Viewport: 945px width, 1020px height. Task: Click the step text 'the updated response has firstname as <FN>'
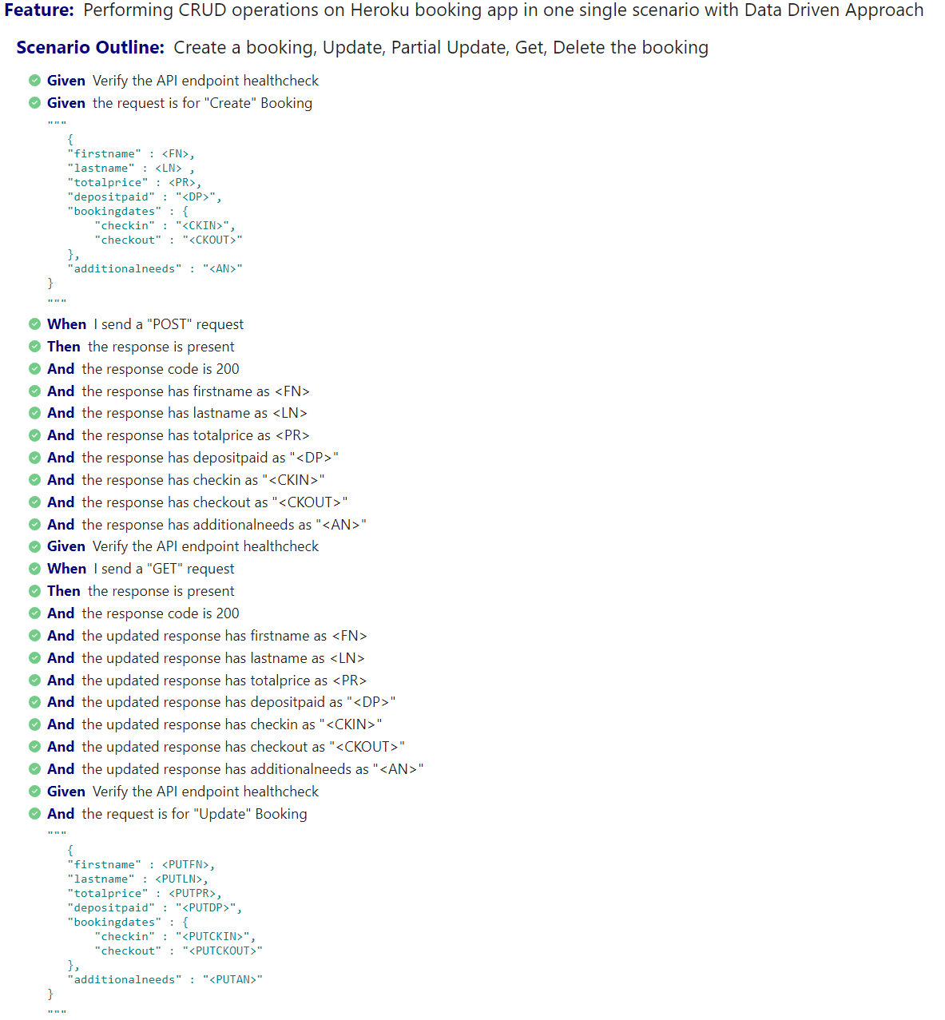224,636
